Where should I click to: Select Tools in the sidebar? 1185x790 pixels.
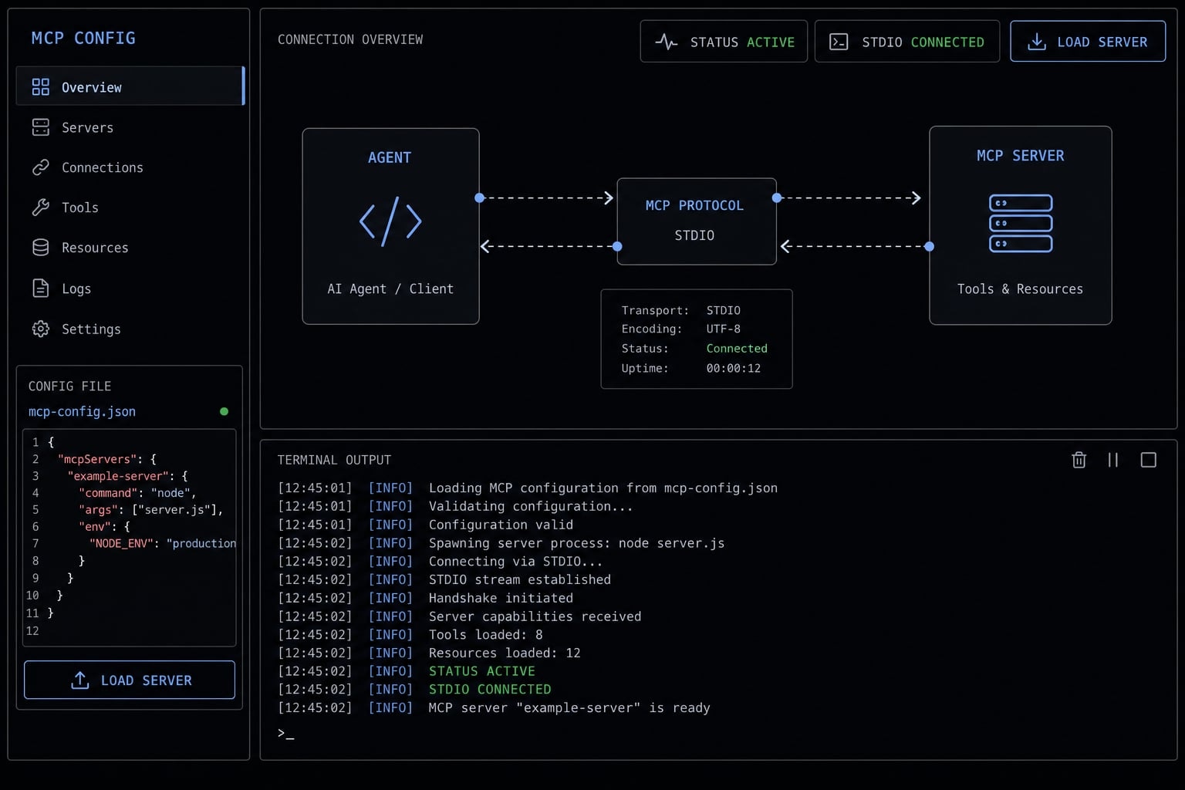130,208
